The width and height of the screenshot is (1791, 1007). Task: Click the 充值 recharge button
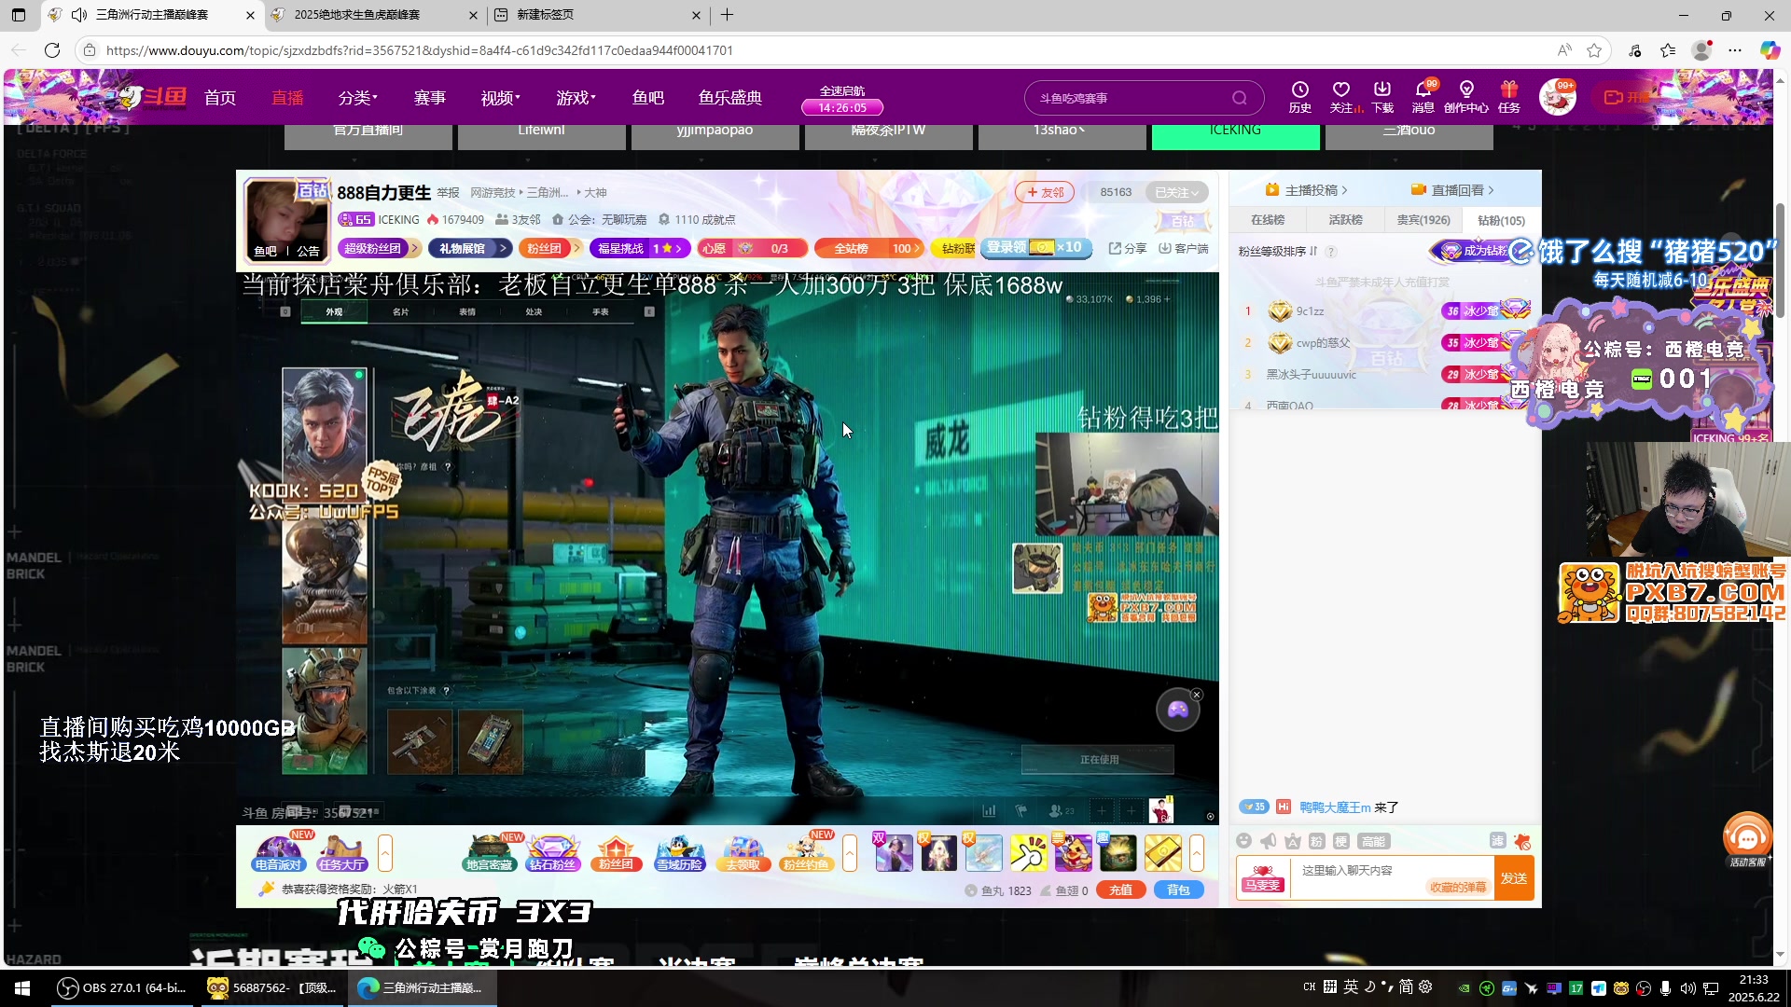pyautogui.click(x=1120, y=890)
